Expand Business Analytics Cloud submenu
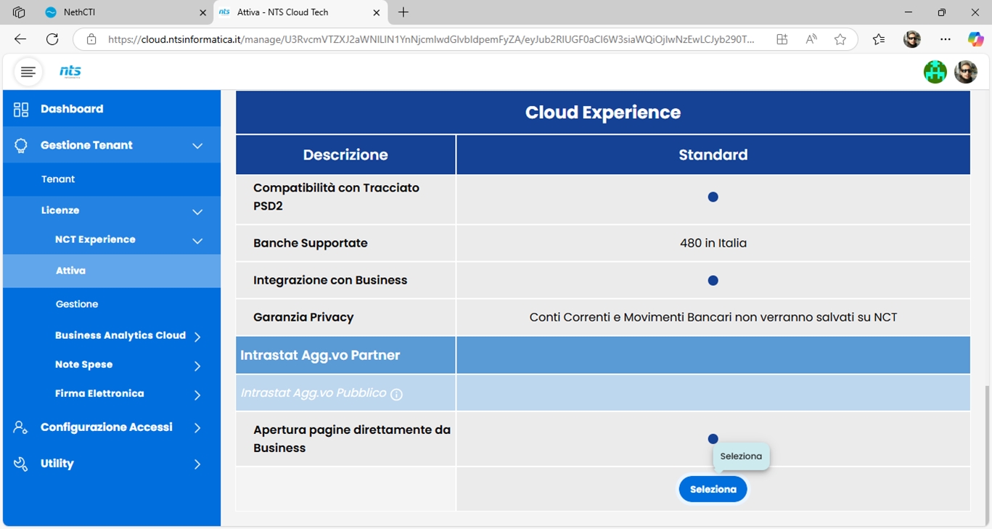 pos(197,336)
